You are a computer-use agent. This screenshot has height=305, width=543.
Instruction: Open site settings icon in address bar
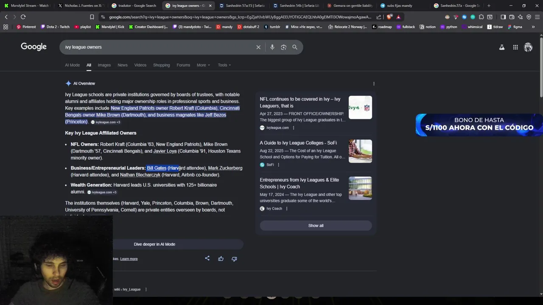103,17
